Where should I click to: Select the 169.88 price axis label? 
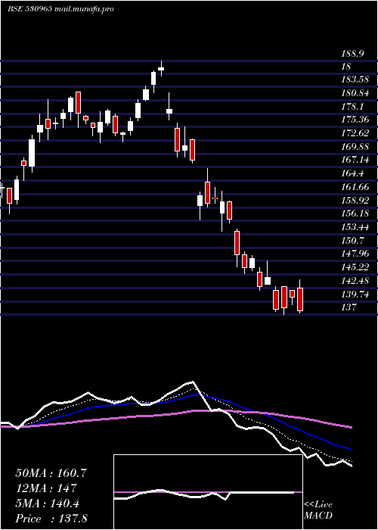[x=355, y=147]
